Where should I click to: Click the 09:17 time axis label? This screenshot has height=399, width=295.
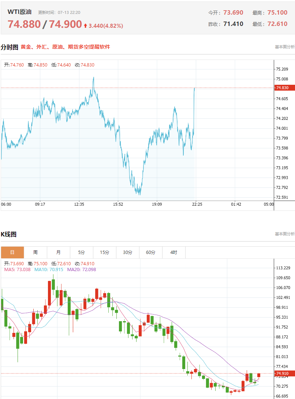[x=40, y=204]
